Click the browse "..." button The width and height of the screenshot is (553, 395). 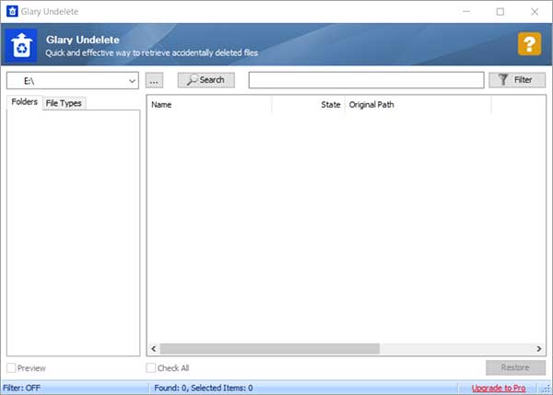pos(154,81)
